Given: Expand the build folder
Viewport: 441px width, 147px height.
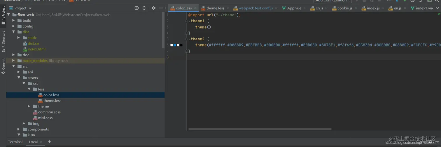Looking at the screenshot, I should pos(14,21).
